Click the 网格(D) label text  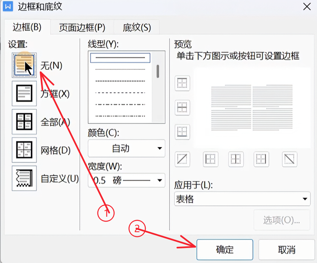click(56, 151)
